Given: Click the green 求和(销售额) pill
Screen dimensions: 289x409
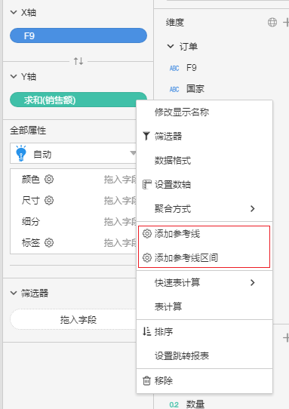Looking at the screenshot, I should [73, 100].
